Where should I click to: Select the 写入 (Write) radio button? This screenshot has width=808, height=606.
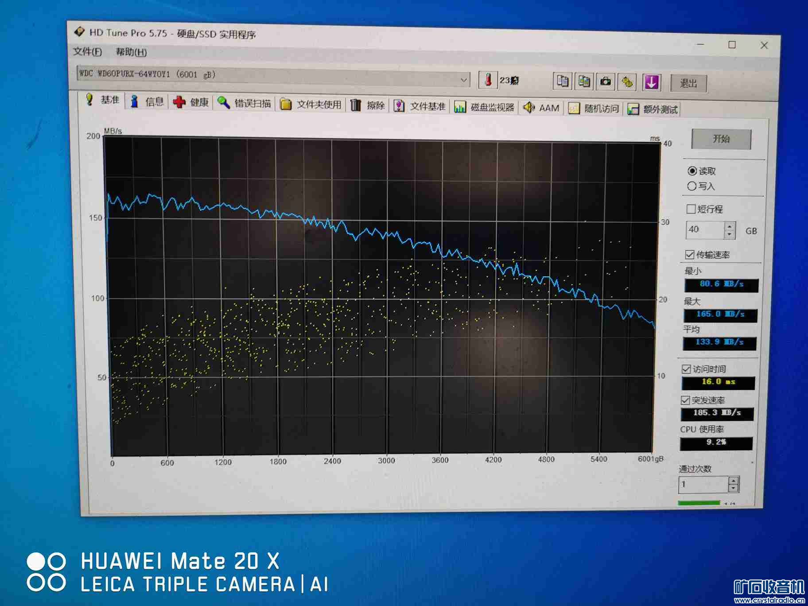click(691, 186)
